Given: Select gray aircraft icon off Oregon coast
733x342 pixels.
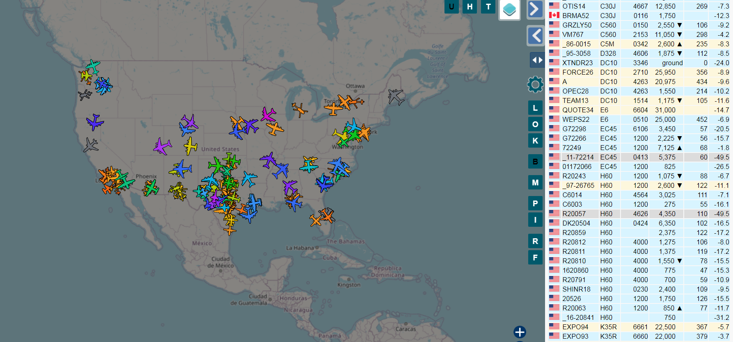Looking at the screenshot, I should click(85, 95).
